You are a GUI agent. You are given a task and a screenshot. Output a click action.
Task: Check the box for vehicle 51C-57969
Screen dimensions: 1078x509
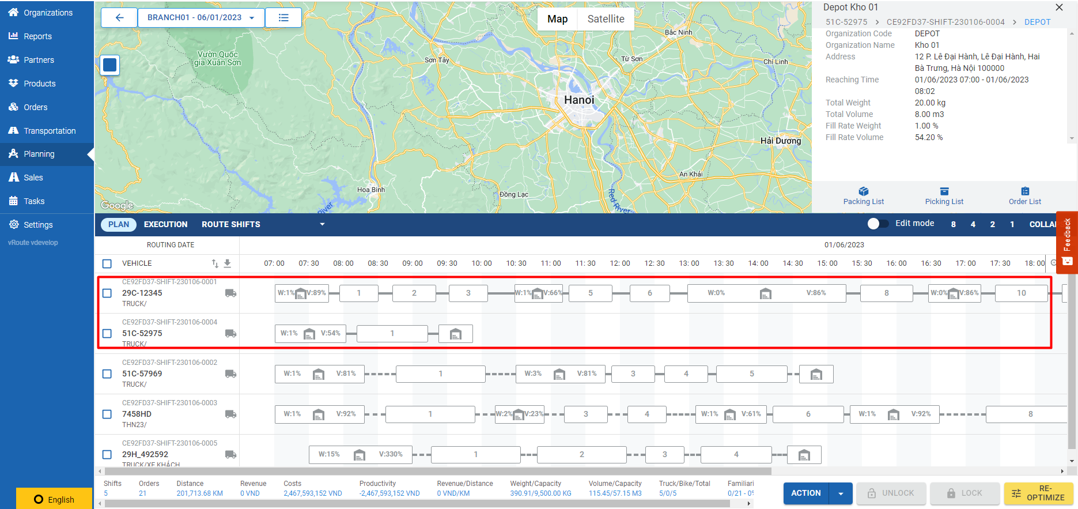107,374
